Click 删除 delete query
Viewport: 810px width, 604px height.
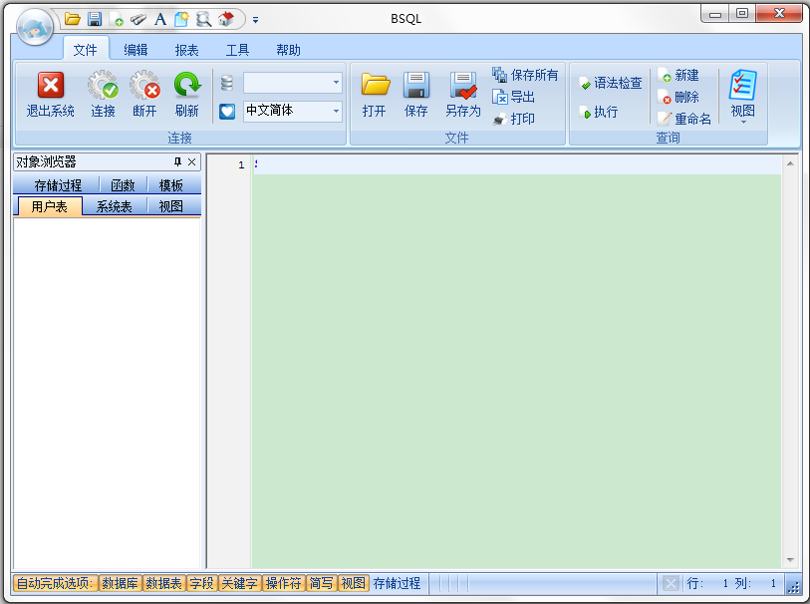coord(679,97)
